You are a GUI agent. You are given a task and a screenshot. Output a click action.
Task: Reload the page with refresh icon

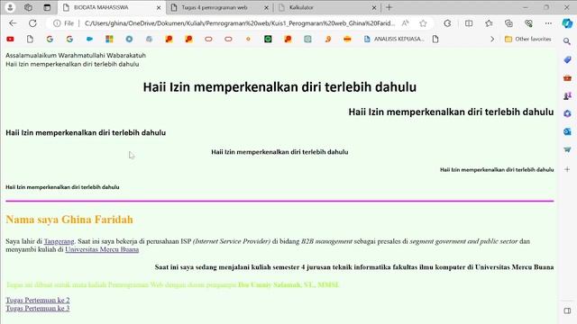(x=32, y=23)
